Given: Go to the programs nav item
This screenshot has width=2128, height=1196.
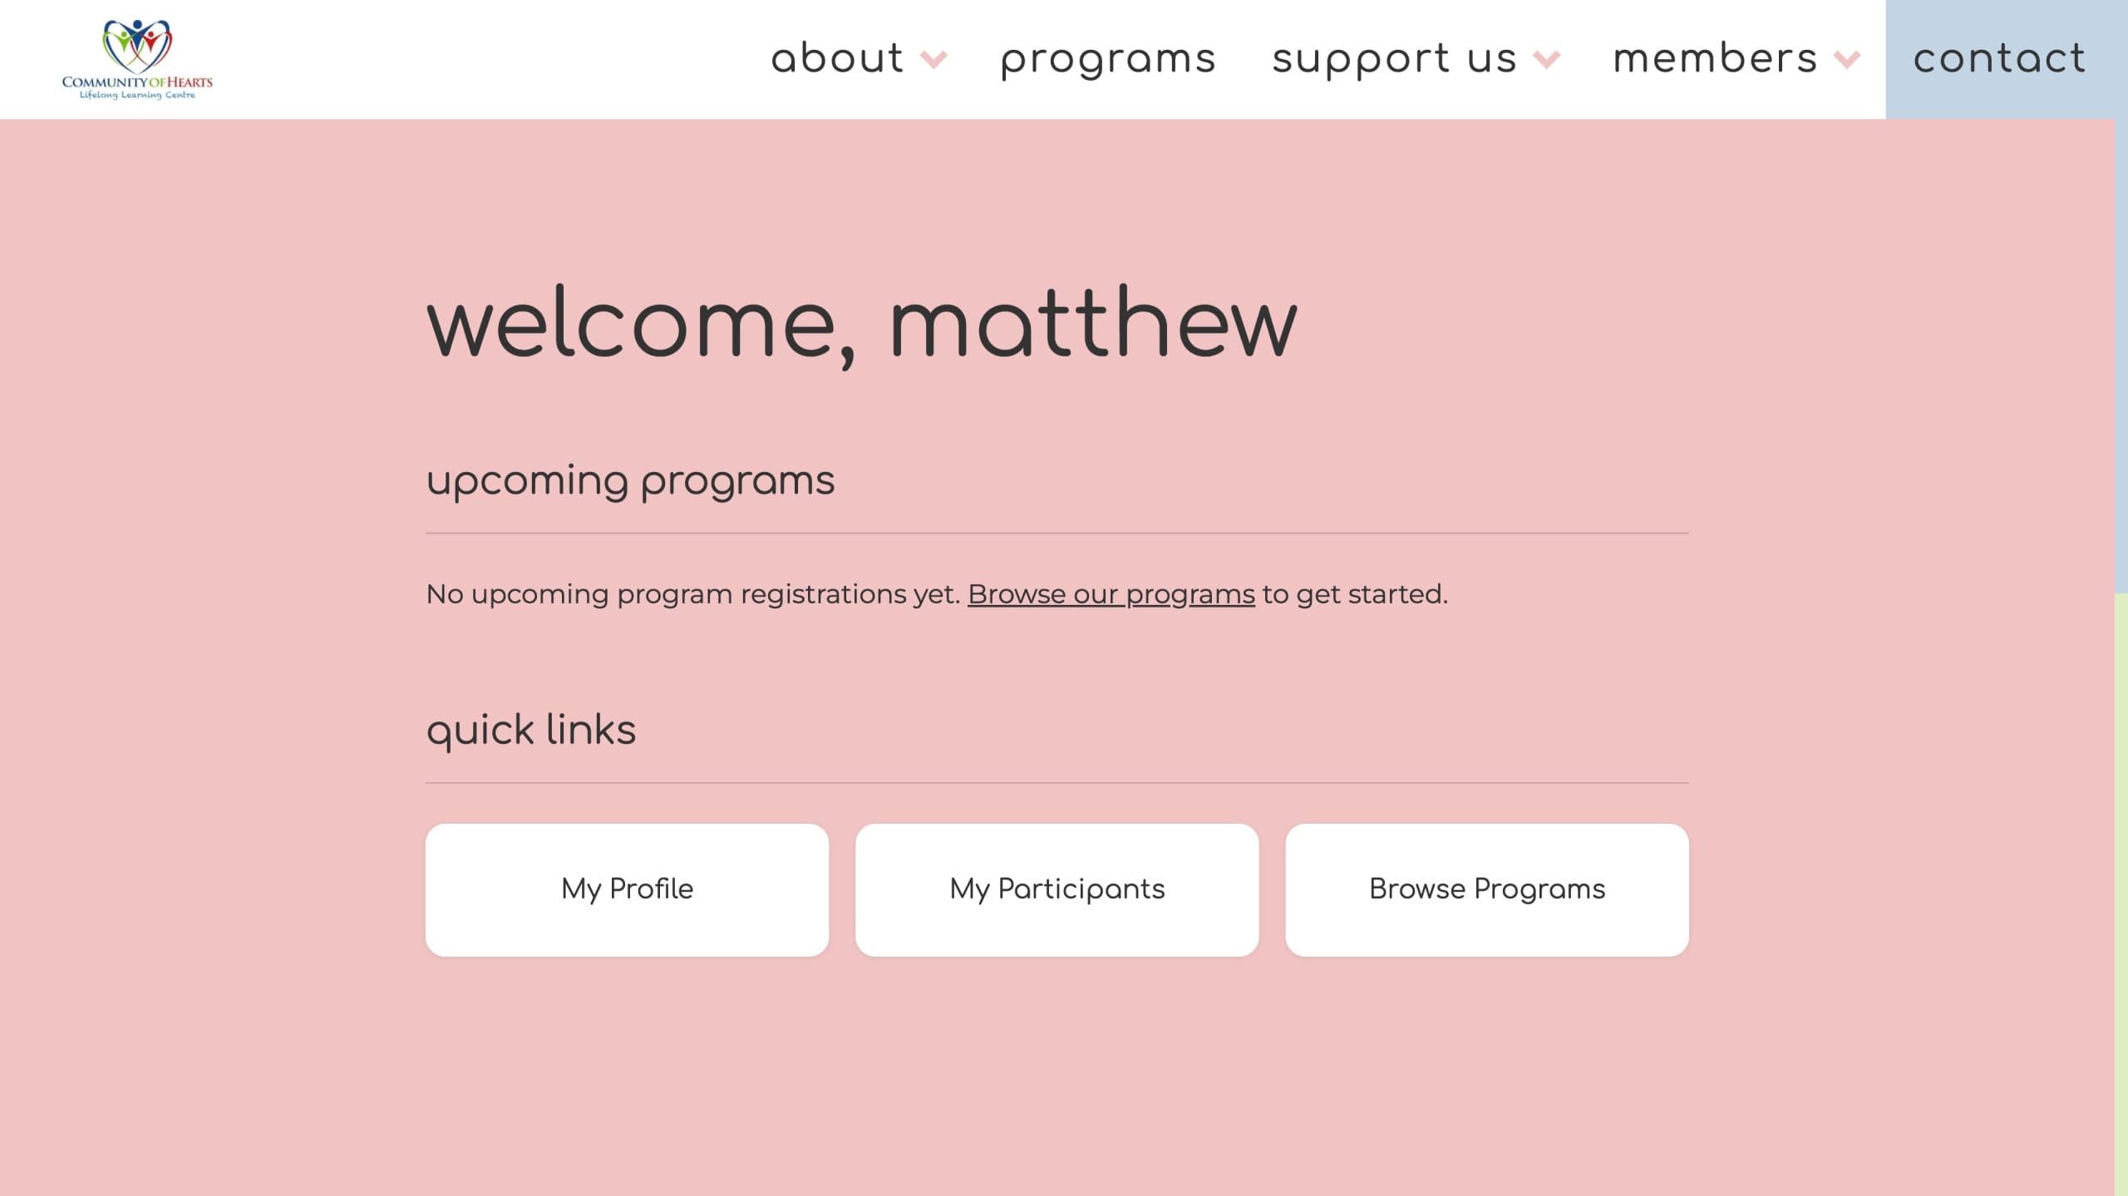Looking at the screenshot, I should pyautogui.click(x=1108, y=59).
